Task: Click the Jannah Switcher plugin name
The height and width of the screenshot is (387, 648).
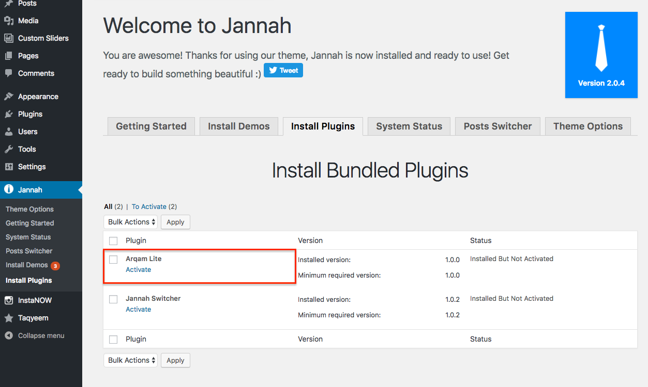Action: (x=153, y=299)
